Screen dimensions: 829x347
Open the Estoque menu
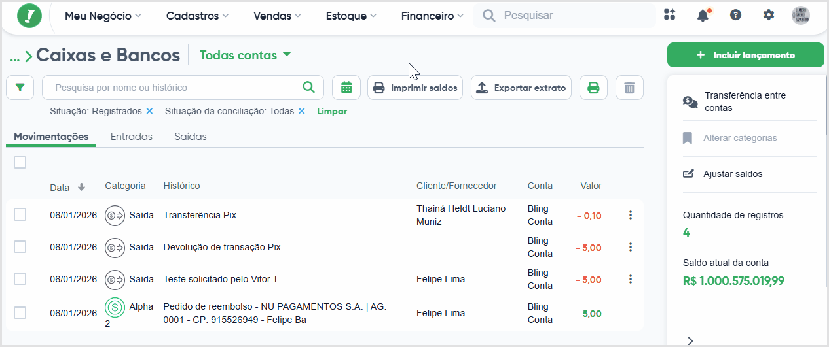click(x=351, y=16)
